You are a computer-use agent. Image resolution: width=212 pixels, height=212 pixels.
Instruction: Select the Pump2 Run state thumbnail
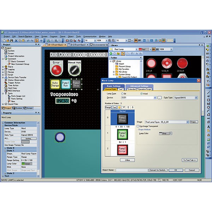point(123,135)
